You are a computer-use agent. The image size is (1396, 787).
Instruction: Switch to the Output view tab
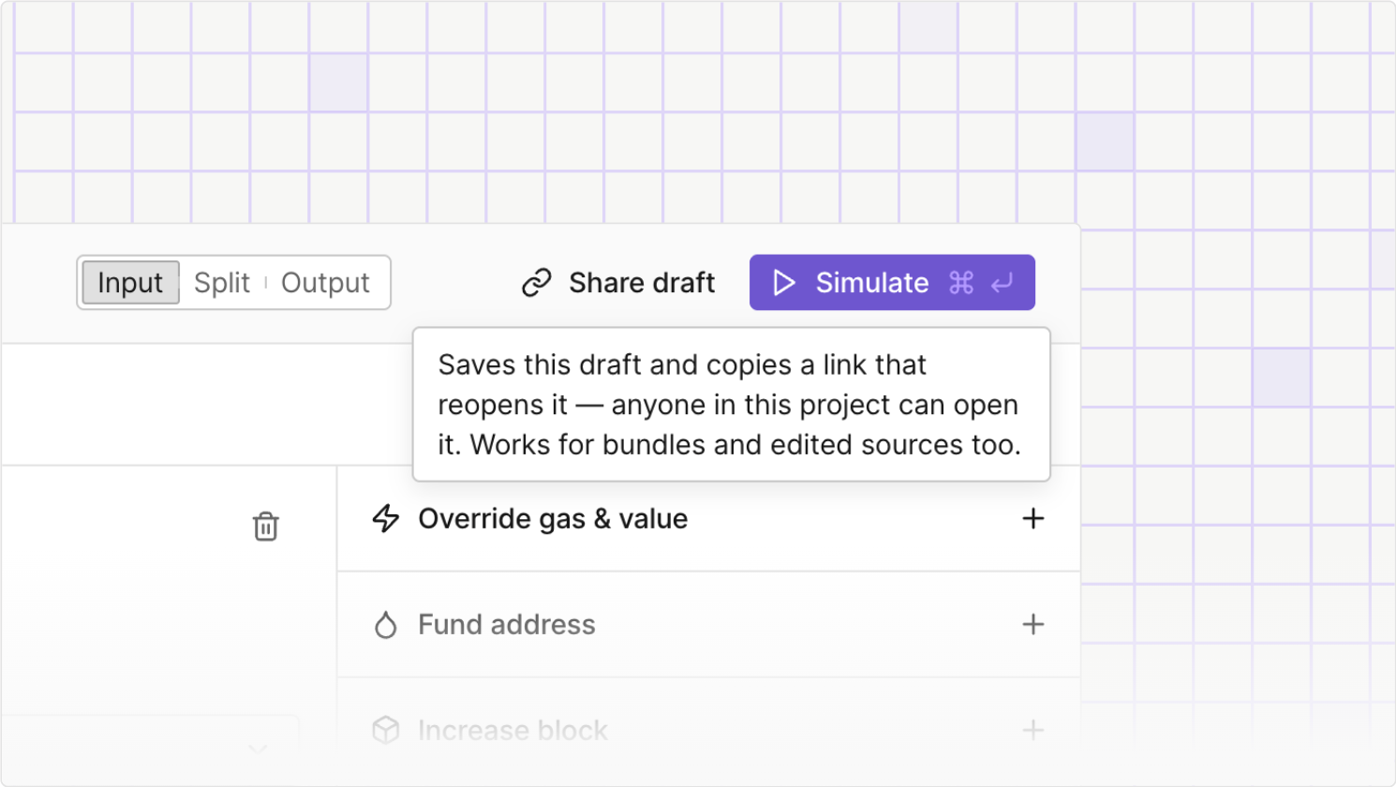(x=325, y=283)
